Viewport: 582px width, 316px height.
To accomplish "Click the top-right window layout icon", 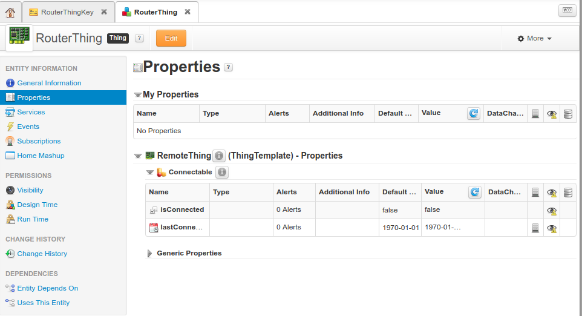I will tap(566, 10).
